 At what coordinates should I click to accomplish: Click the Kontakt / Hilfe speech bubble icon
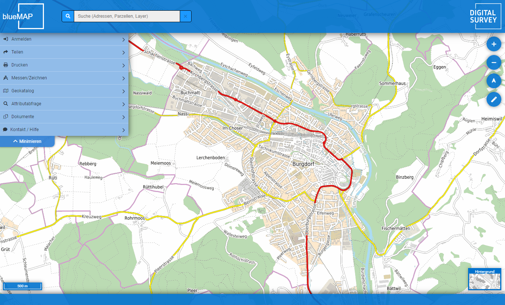tap(5, 130)
